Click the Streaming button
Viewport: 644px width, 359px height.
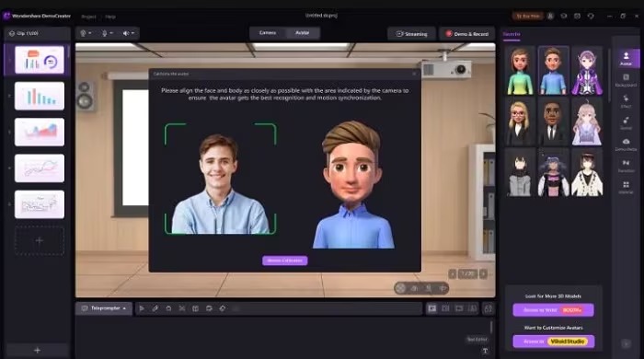coord(411,34)
